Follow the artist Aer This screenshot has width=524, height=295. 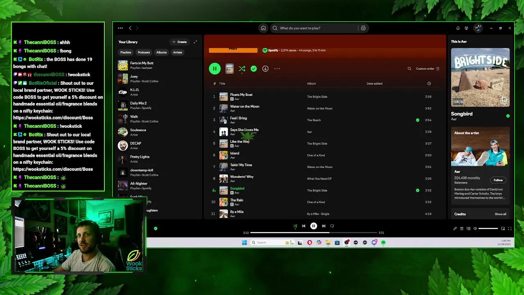[x=498, y=180]
